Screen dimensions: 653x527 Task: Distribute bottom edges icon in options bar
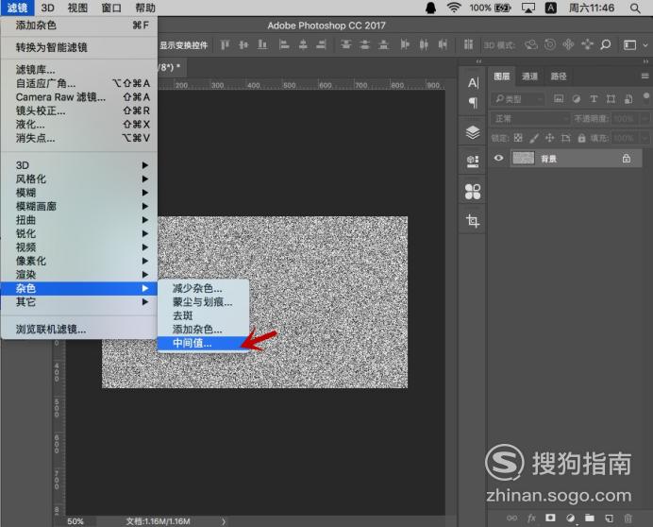383,44
